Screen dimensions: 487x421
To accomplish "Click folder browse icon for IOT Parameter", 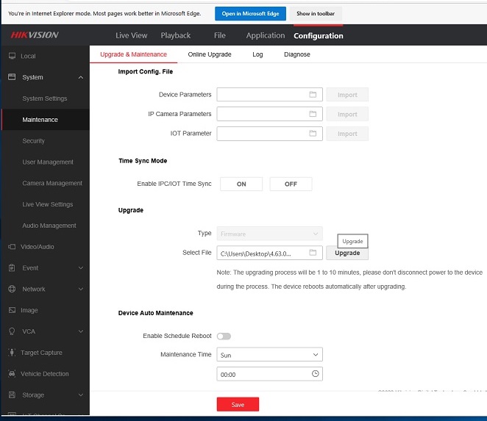I will click(x=313, y=134).
